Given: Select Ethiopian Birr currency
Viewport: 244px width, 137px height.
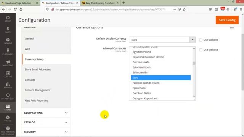Looking at the screenshot, I should (x=161, y=73).
